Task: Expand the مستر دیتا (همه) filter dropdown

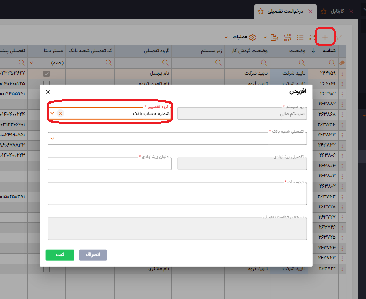Action: point(31,63)
